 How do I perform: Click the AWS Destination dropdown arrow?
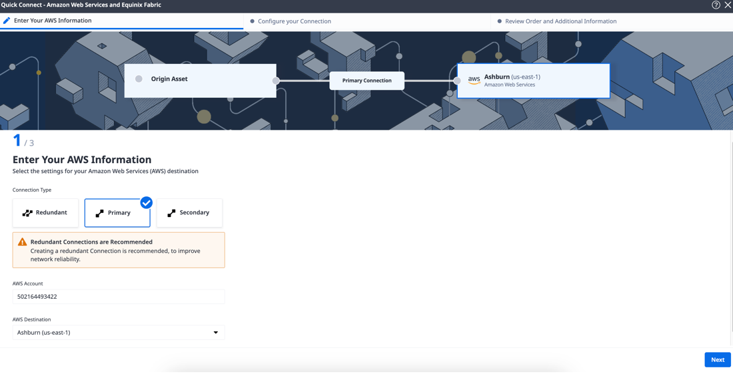coord(216,333)
